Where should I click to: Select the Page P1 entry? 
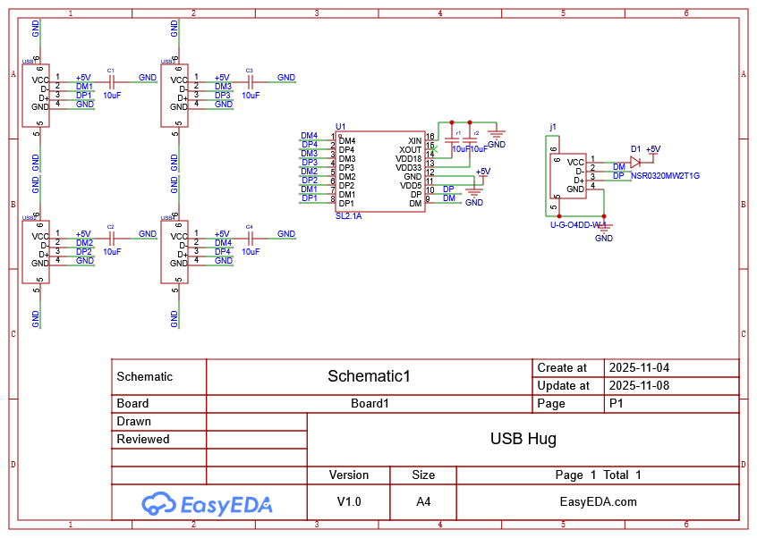pos(615,403)
